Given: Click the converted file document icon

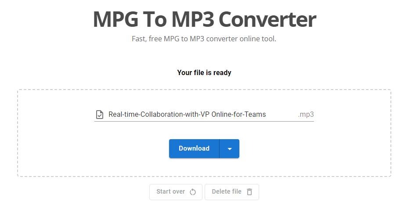Looking at the screenshot, I should click(100, 115).
